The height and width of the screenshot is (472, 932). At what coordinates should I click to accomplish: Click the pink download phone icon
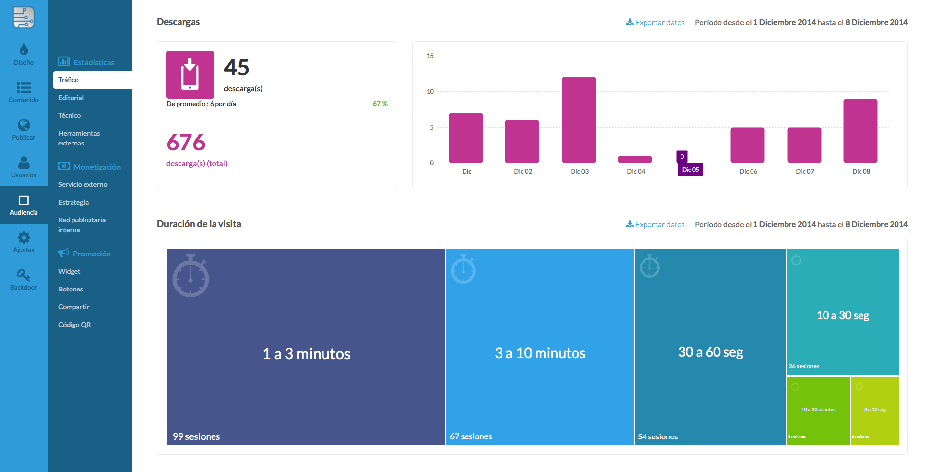point(190,74)
